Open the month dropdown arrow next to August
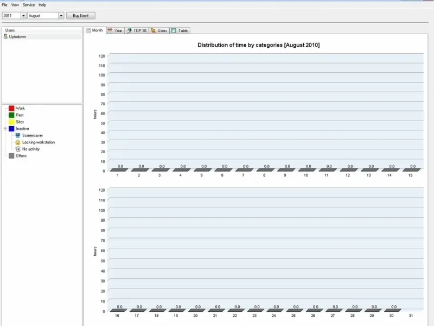The height and width of the screenshot is (326, 434). coord(61,16)
